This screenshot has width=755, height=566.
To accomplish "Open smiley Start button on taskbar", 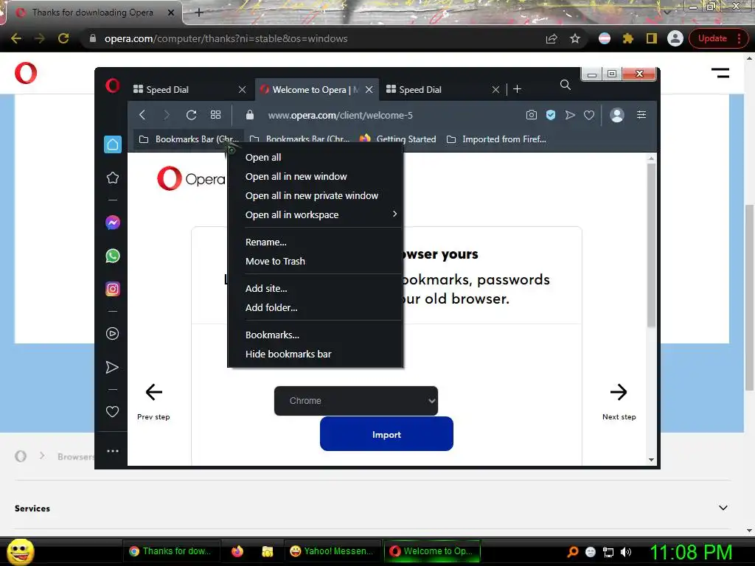I will (21, 551).
